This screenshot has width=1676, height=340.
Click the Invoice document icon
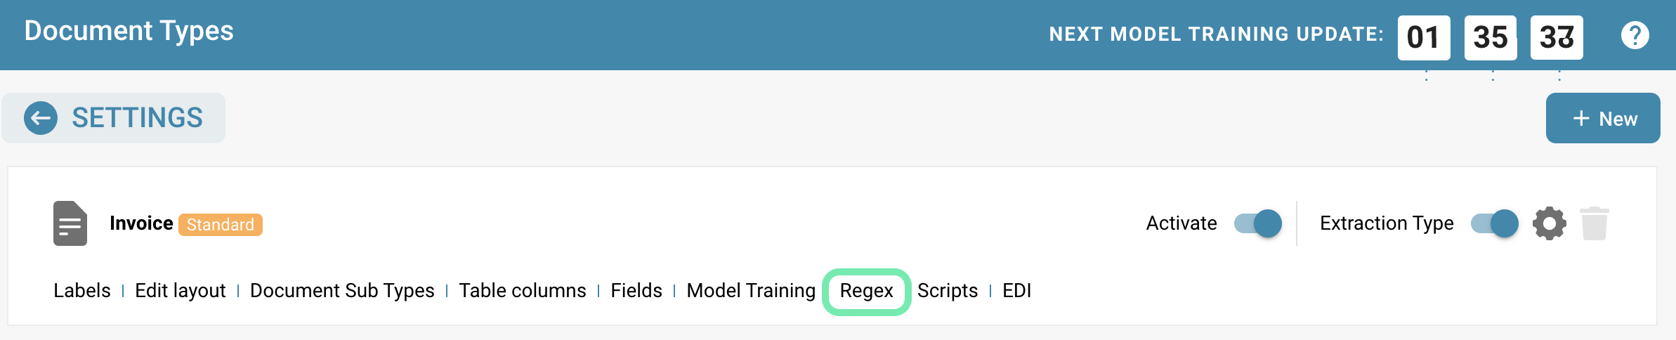coord(70,223)
